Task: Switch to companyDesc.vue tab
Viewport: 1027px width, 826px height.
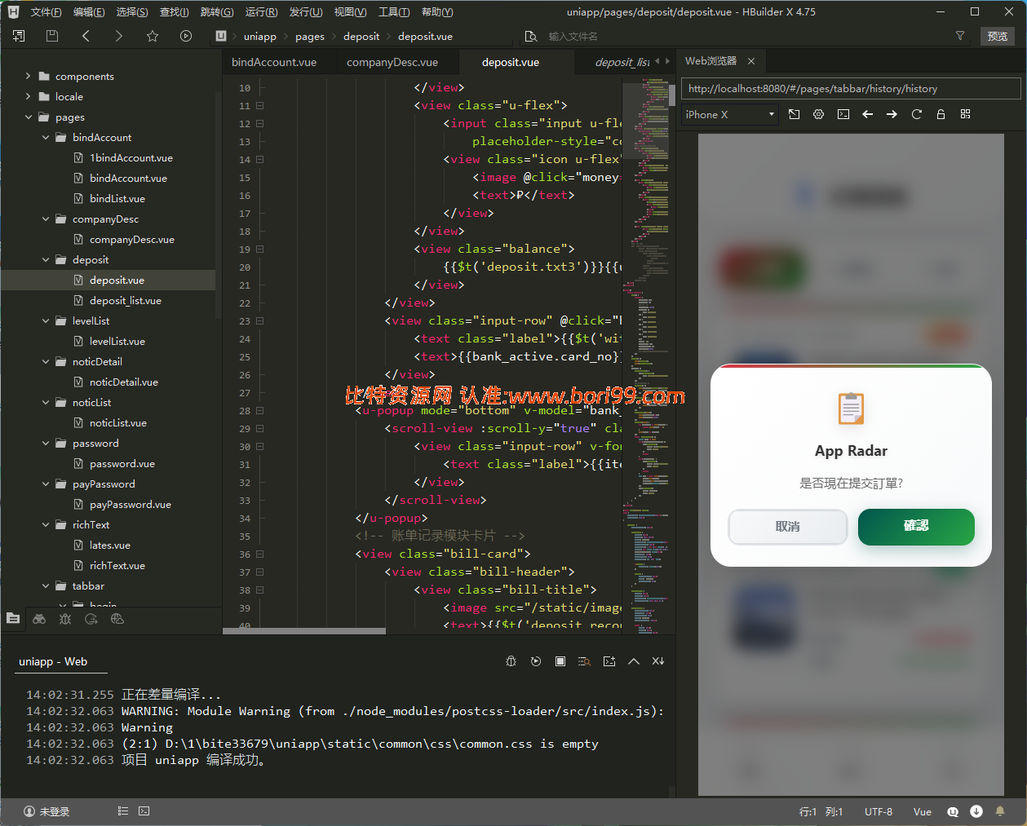Action: pos(392,62)
